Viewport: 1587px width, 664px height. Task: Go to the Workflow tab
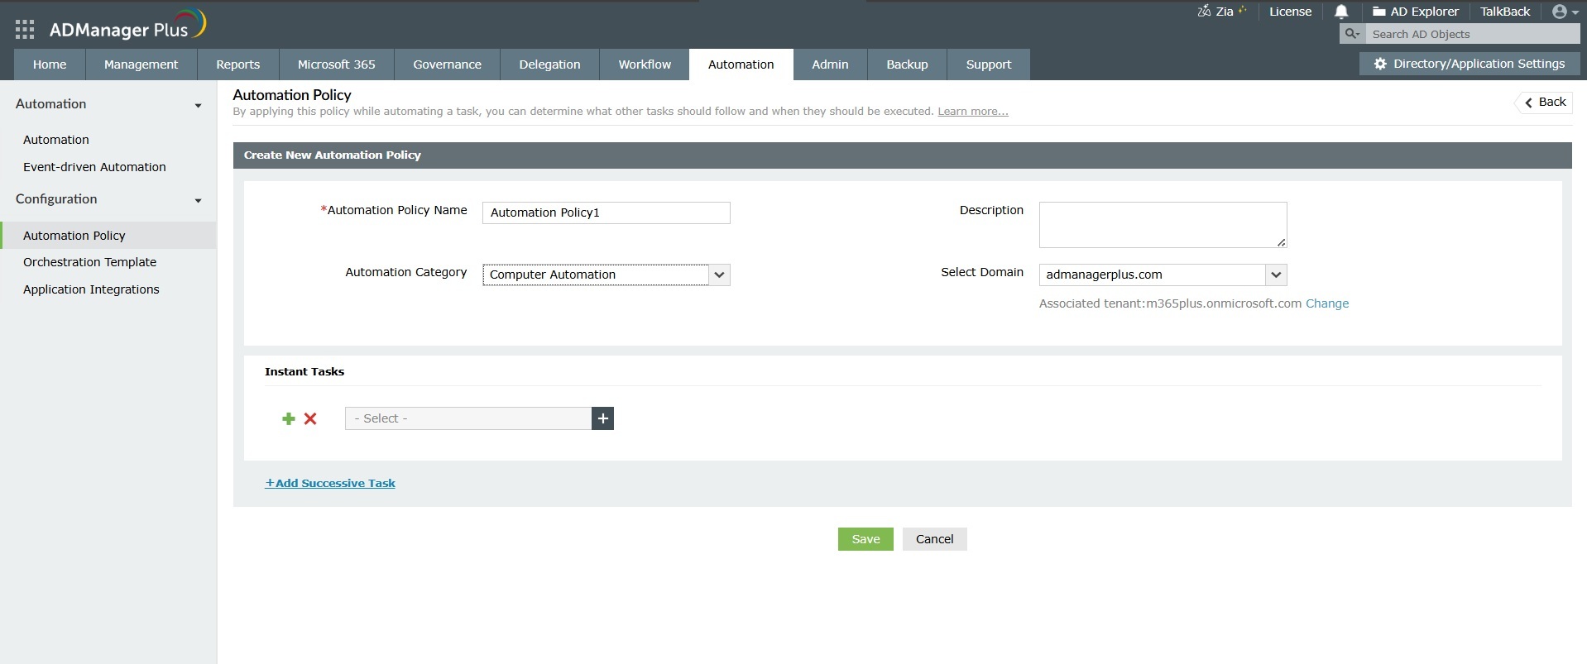[x=645, y=64]
